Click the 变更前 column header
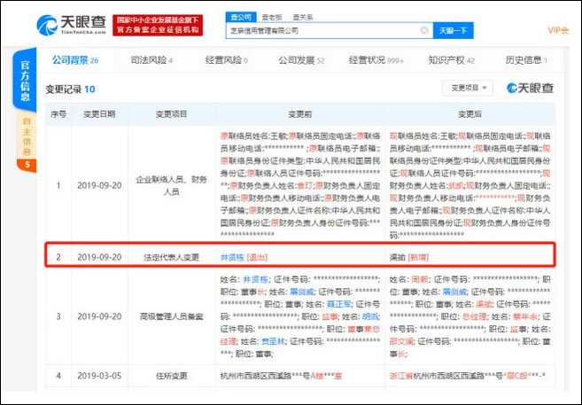 [x=300, y=114]
